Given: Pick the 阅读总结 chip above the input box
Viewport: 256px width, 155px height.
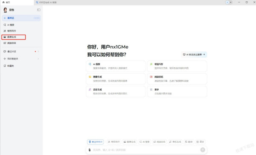Looking at the screenshot, I should point(159,142).
